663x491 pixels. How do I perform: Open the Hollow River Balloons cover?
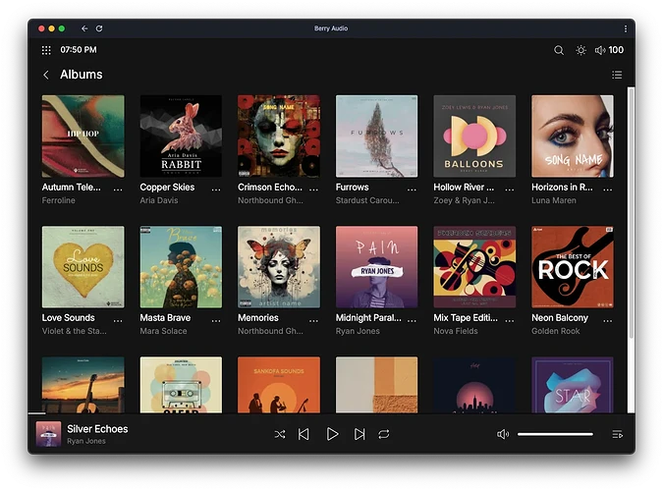(474, 136)
